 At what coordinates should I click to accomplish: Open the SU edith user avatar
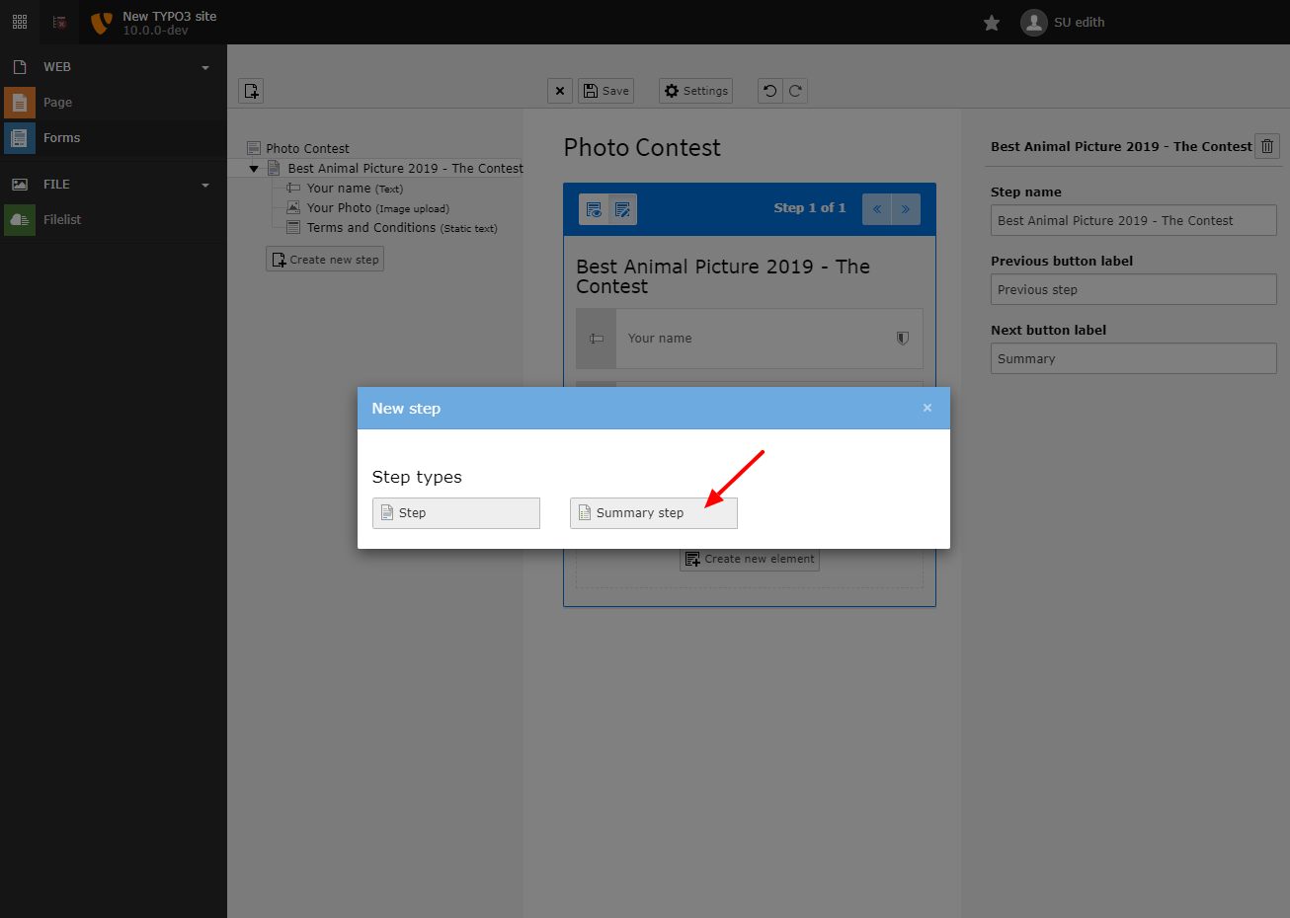click(x=1033, y=22)
